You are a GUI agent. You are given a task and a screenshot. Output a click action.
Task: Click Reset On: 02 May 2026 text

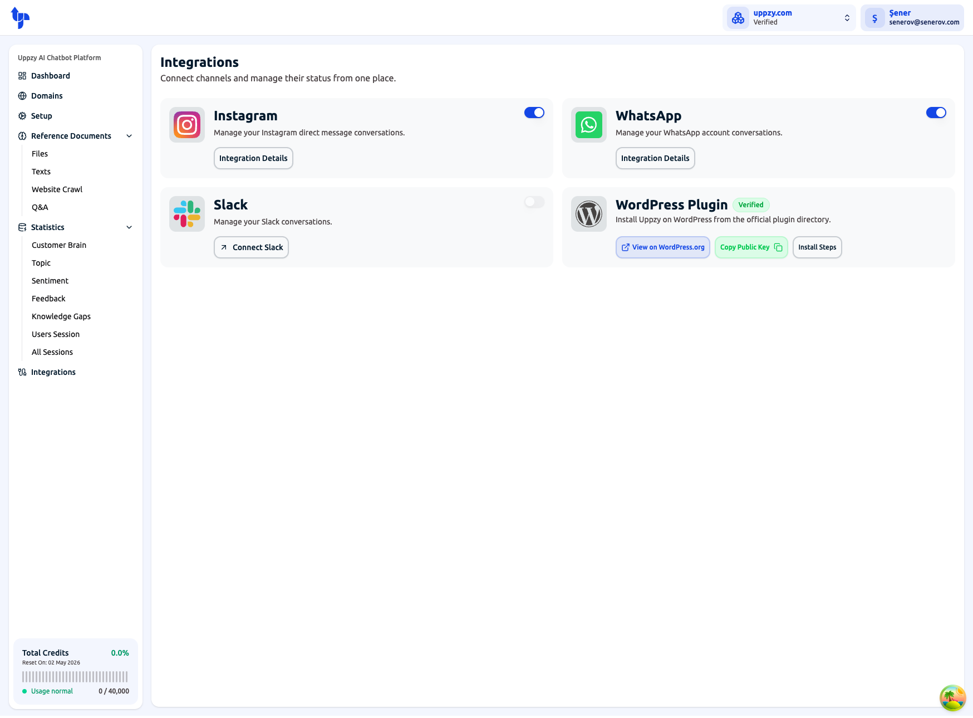(x=51, y=663)
